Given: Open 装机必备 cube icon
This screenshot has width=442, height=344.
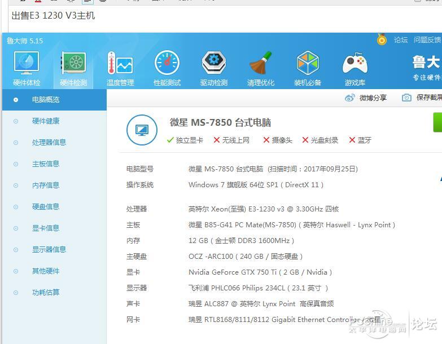Looking at the screenshot, I should [x=308, y=68].
